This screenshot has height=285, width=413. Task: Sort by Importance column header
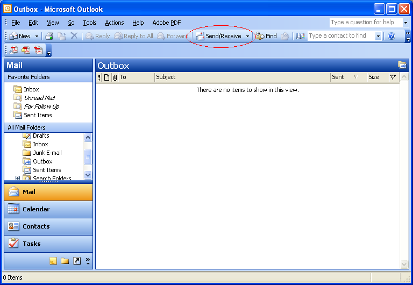coord(99,77)
